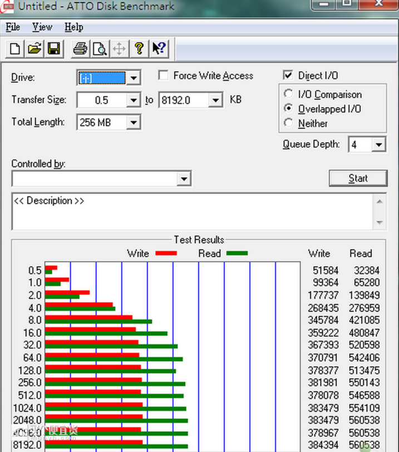Activate context help arrow-question icon
This screenshot has height=452, width=399.
click(x=159, y=48)
